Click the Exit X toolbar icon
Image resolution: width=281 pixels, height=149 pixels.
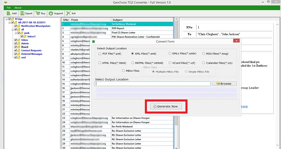point(68,13)
